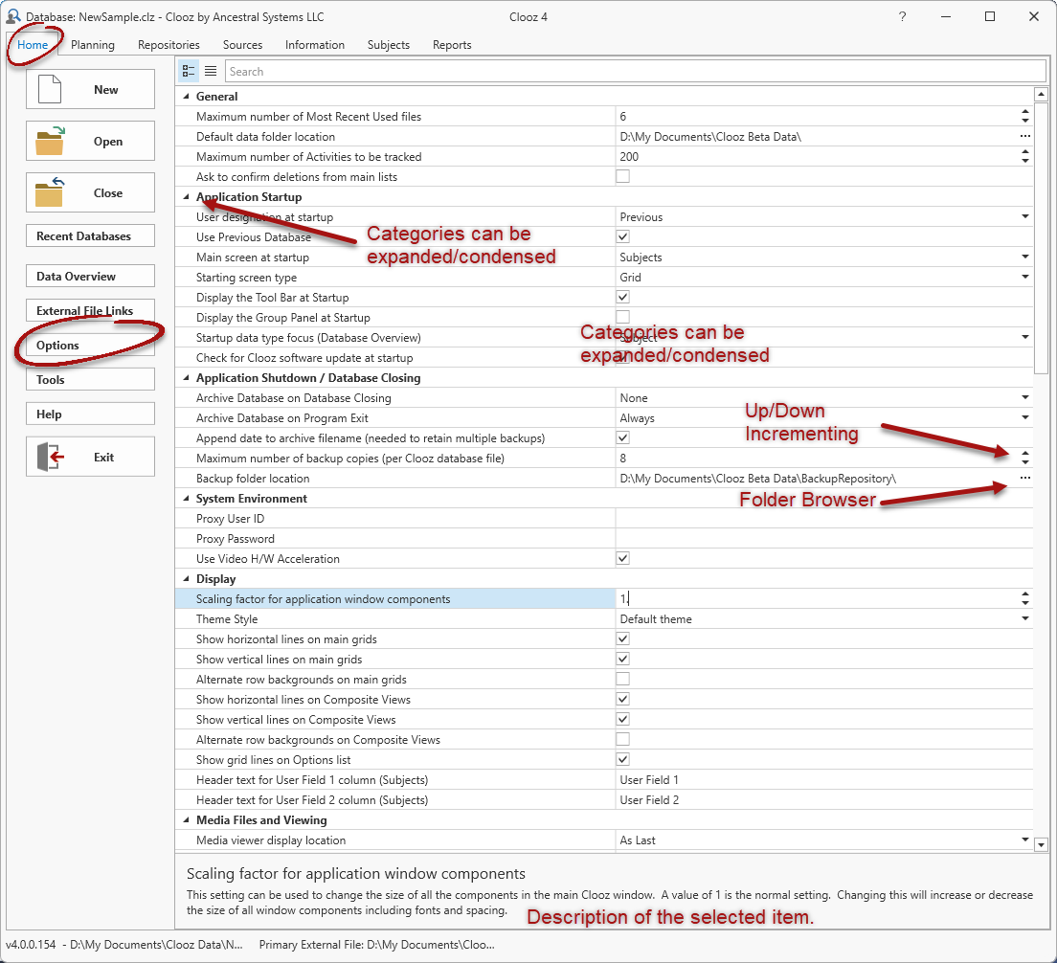
Task: Open the Archive Database on Program Exit dropdown
Action: tap(1024, 417)
